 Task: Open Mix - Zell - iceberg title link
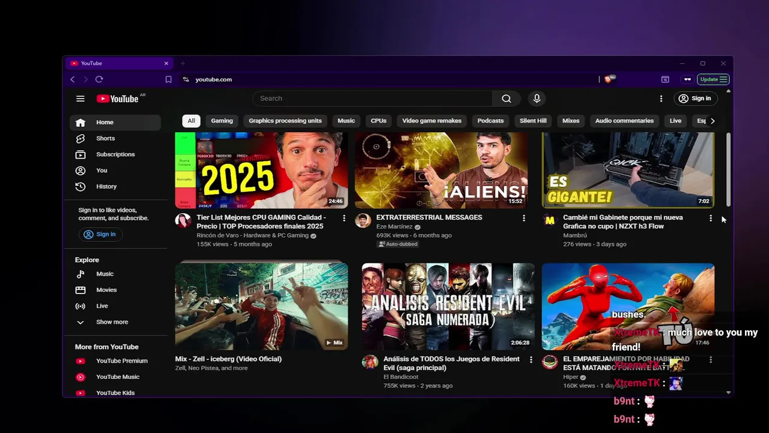tap(228, 359)
